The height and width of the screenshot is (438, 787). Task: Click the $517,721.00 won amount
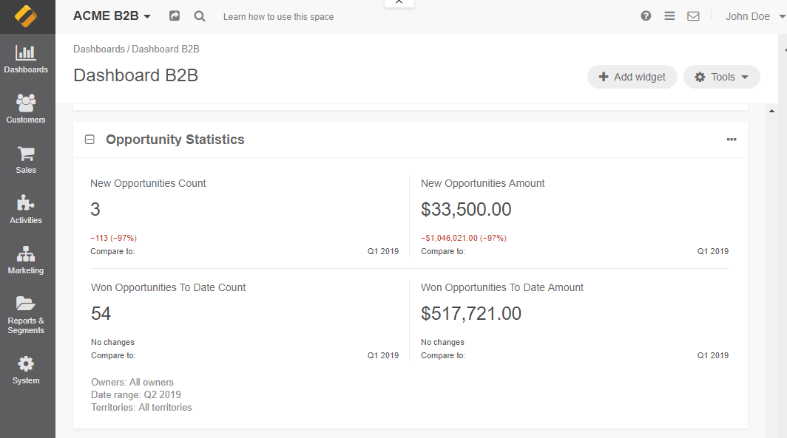coord(470,314)
